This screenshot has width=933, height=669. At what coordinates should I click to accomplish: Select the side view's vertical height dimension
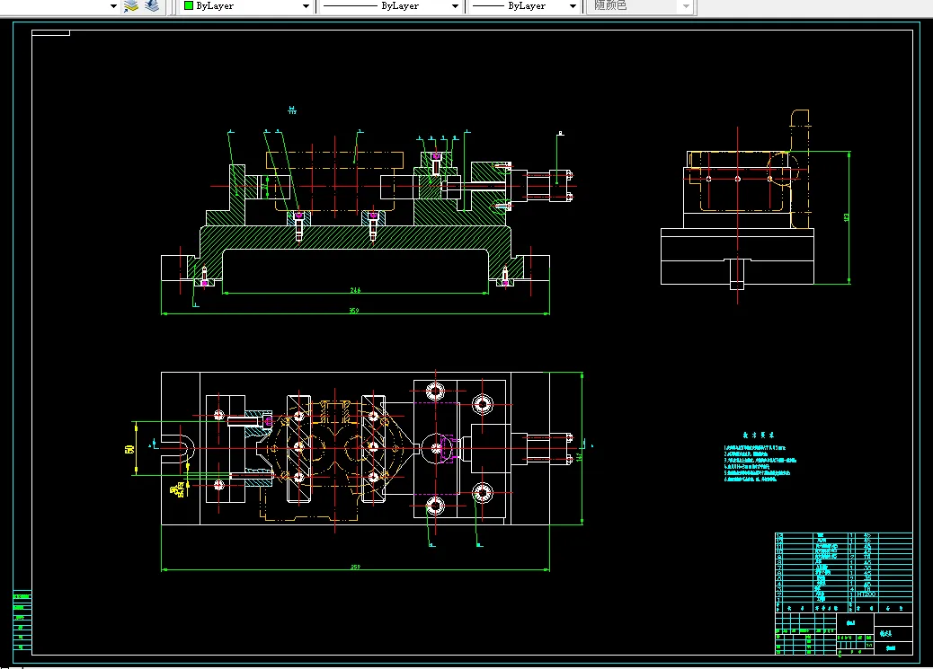click(x=848, y=217)
